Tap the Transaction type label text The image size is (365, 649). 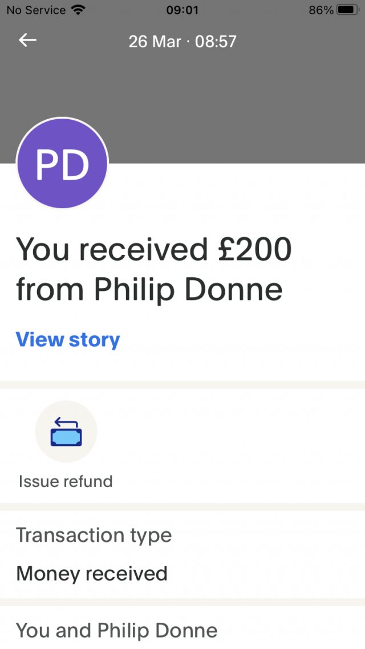(x=94, y=536)
